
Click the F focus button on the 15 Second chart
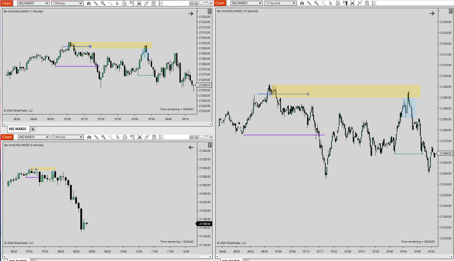click(450, 11)
